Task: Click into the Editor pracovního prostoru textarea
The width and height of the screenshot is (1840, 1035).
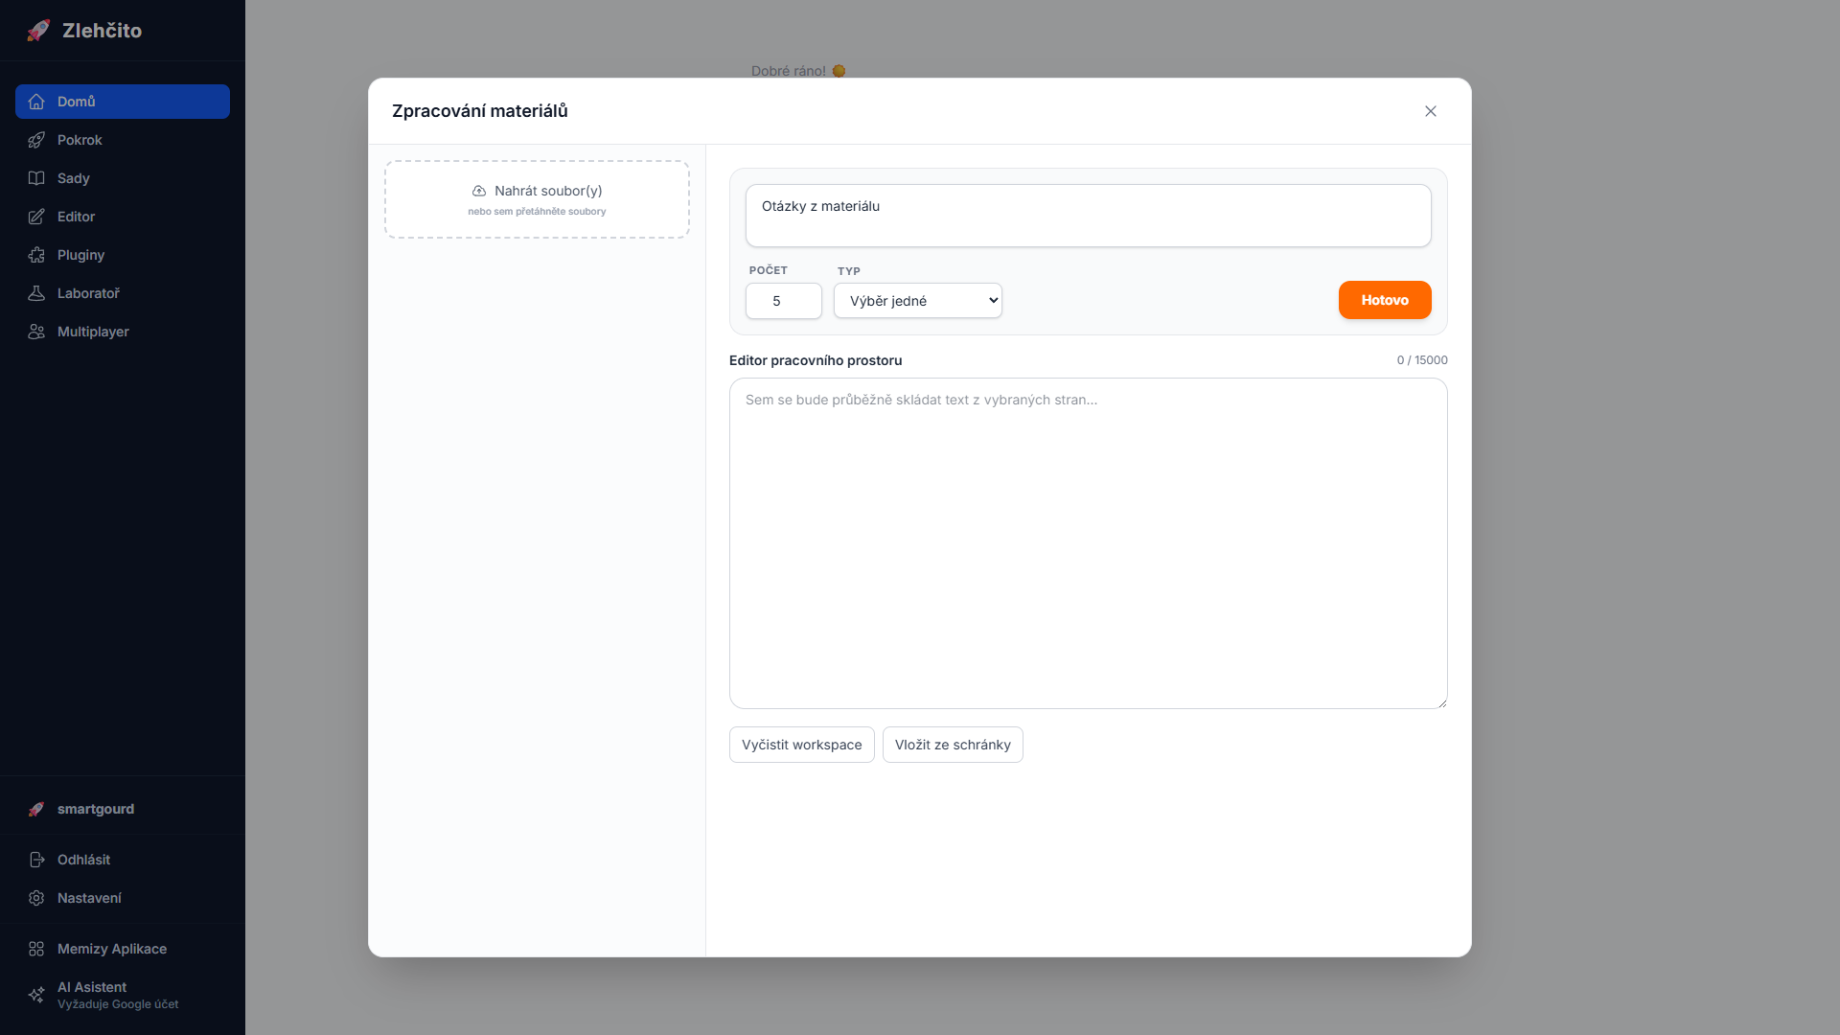Action: (x=1089, y=543)
